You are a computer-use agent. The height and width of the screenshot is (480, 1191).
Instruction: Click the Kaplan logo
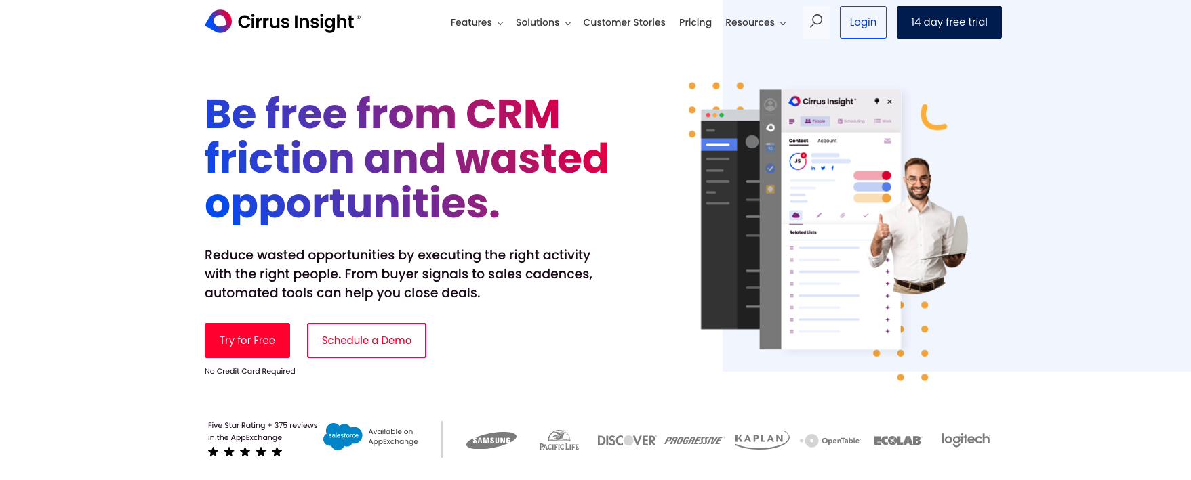coord(762,439)
